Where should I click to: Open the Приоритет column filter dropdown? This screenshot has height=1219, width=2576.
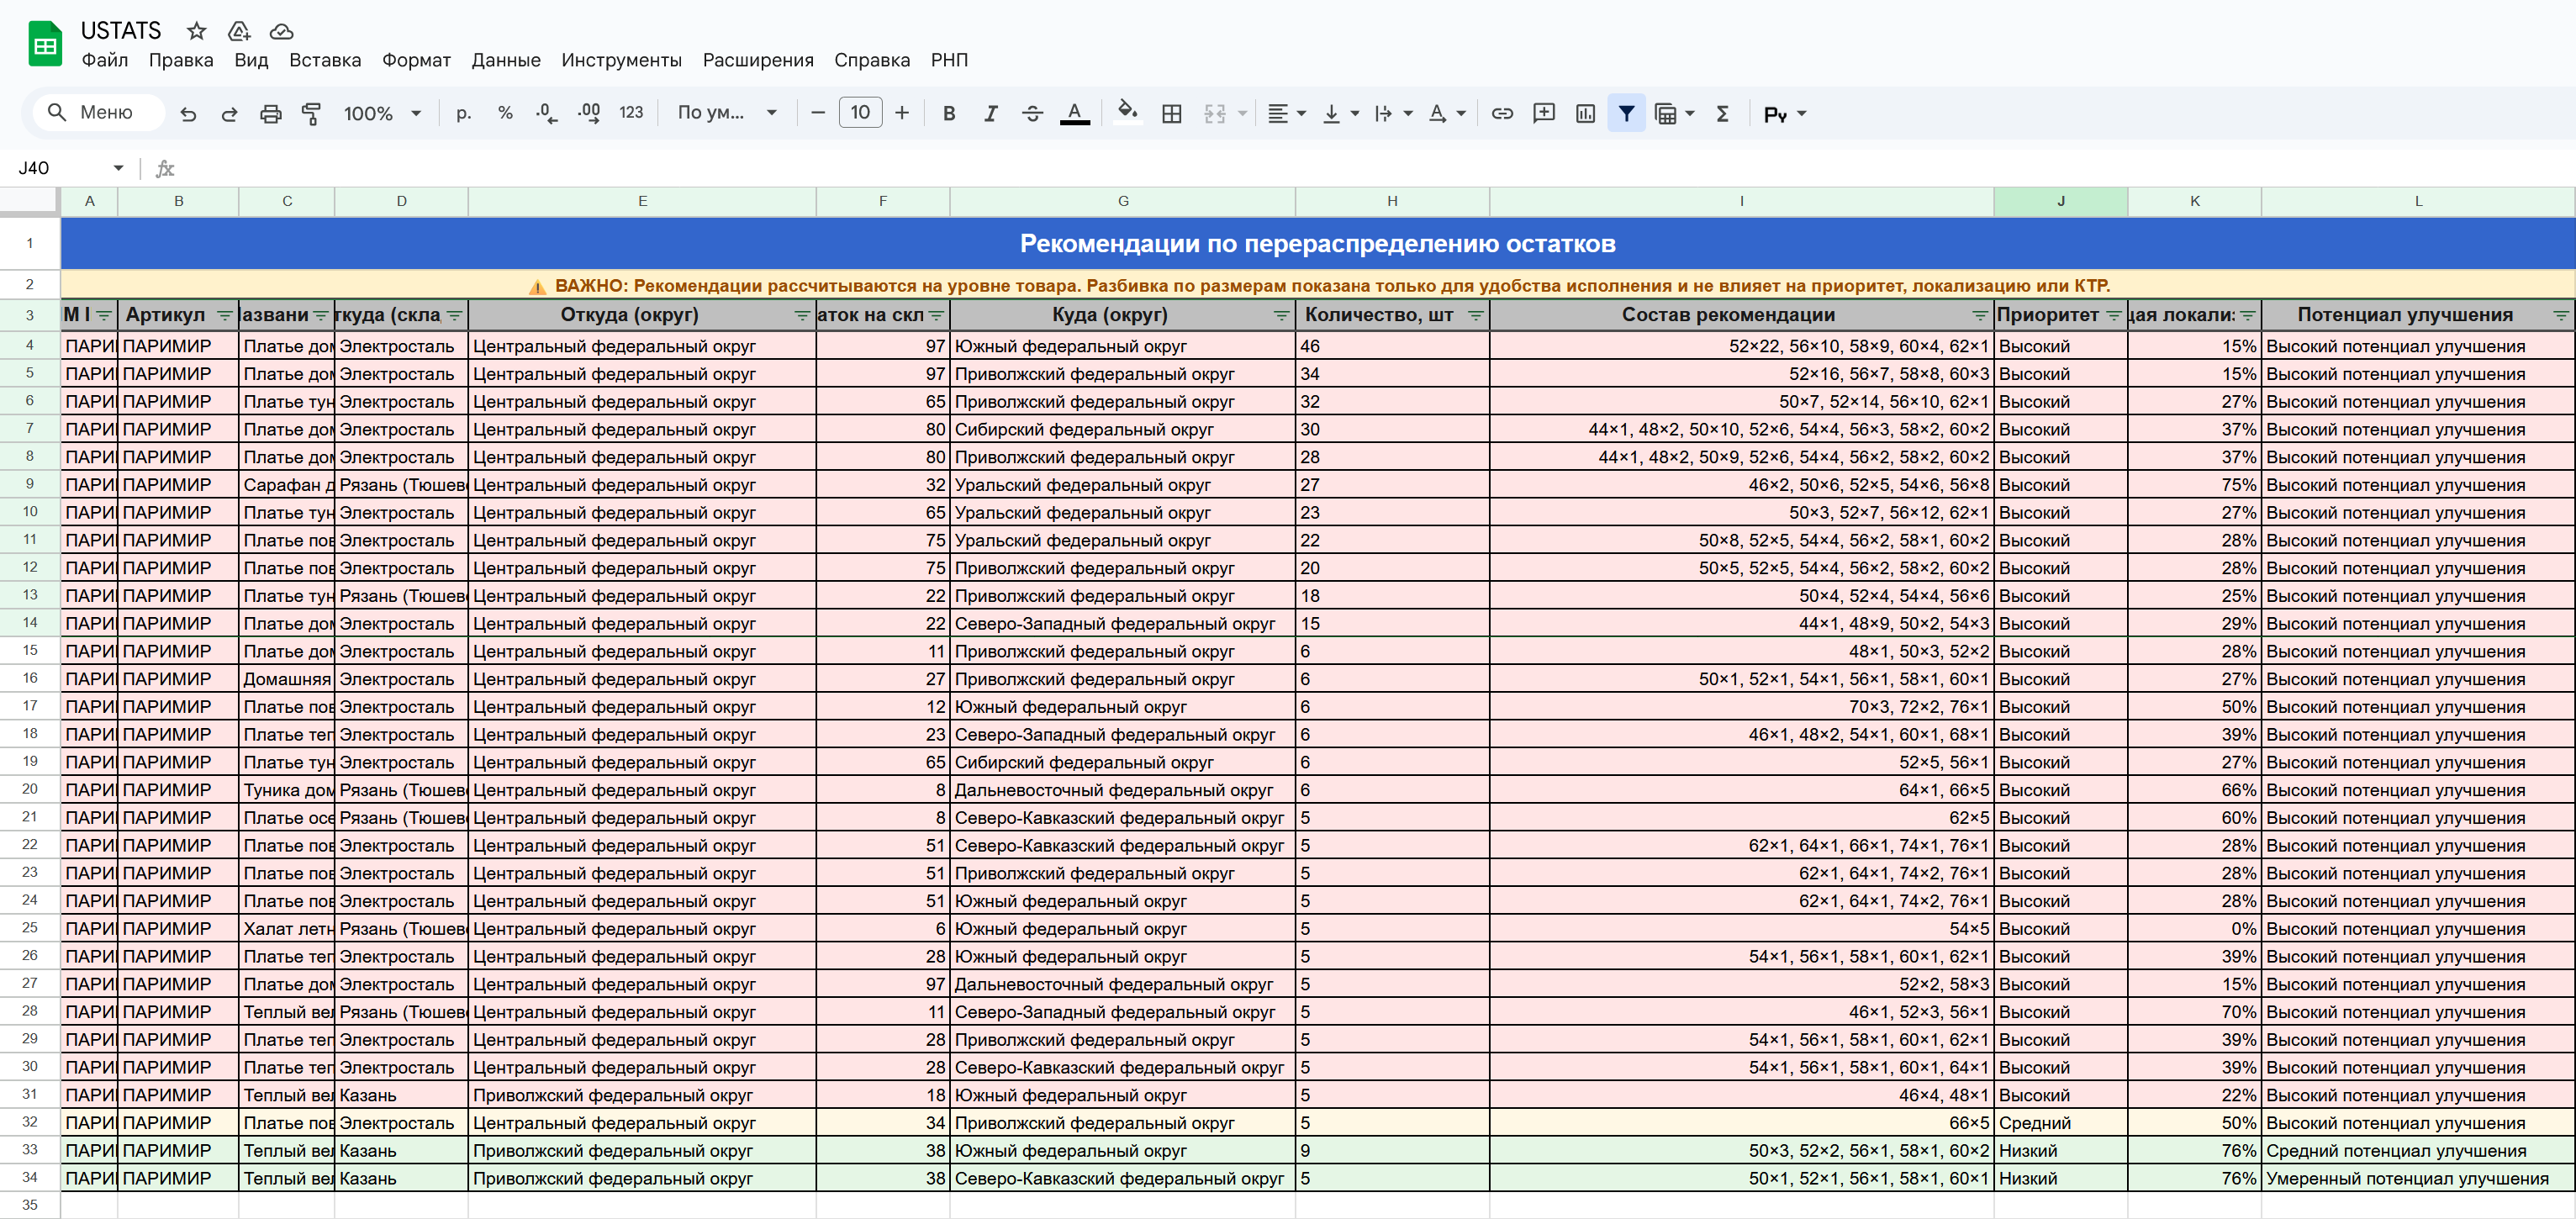[2113, 315]
